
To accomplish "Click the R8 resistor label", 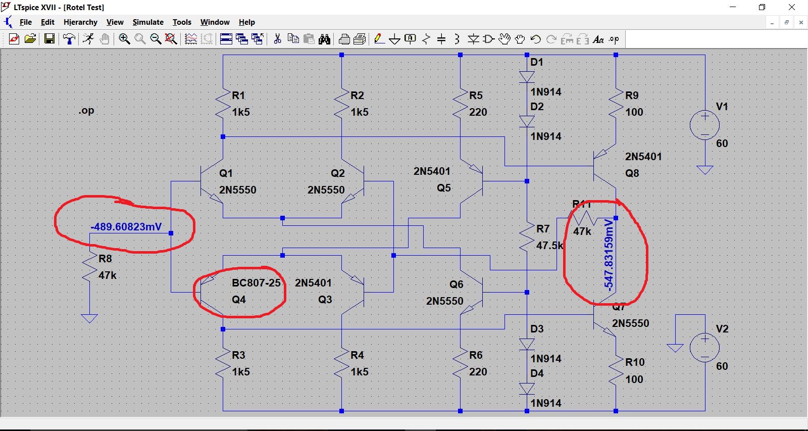I will coord(105,259).
